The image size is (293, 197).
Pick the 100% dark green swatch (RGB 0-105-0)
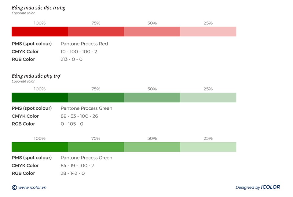click(x=40, y=97)
